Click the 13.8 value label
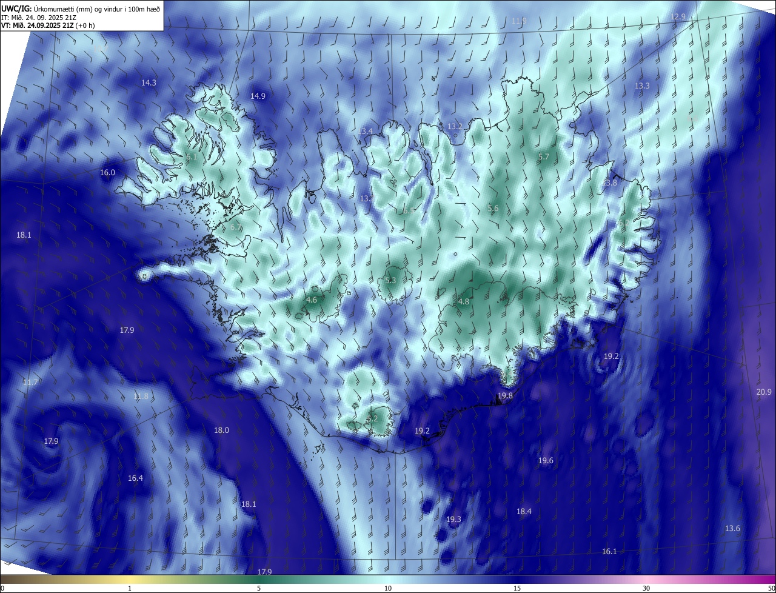This screenshot has height=593, width=776. [x=609, y=183]
